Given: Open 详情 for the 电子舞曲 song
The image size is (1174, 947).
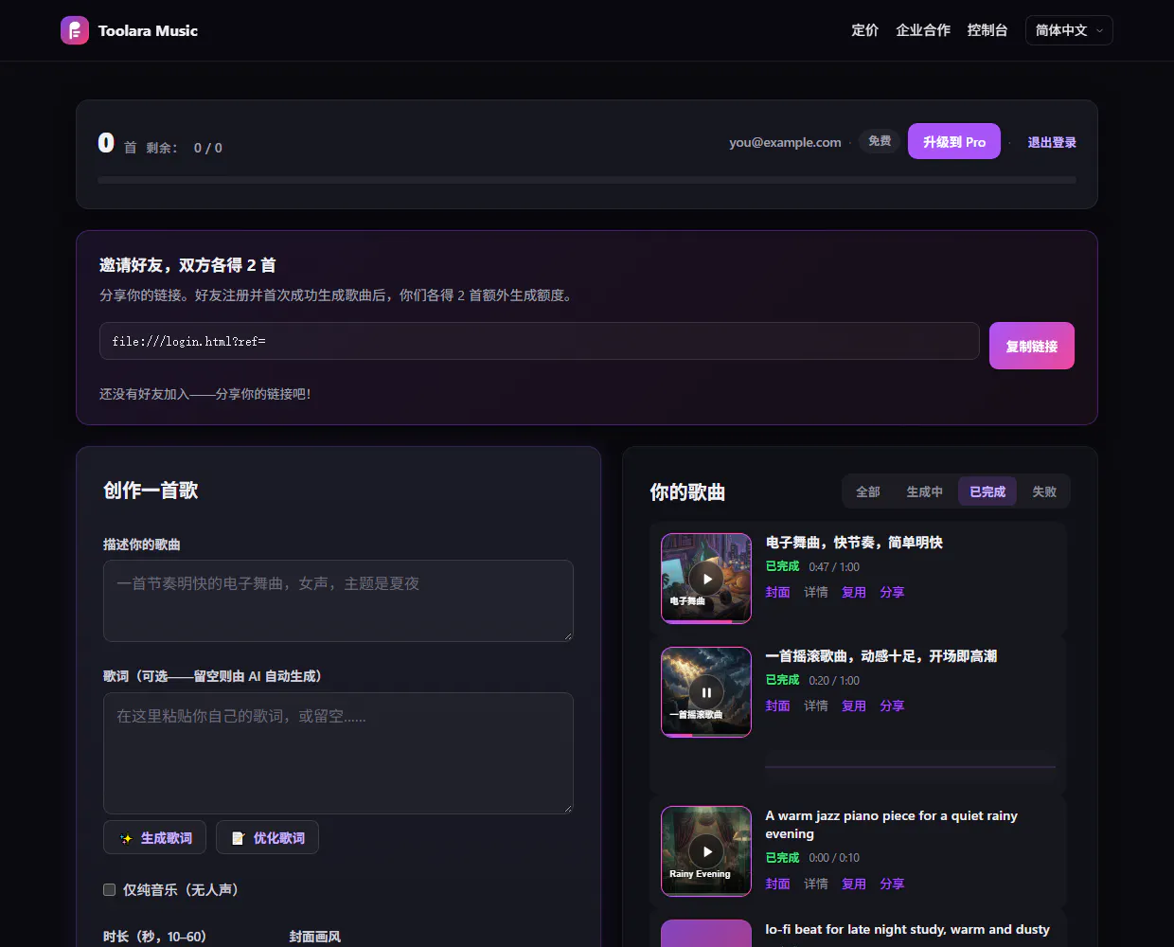Looking at the screenshot, I should coord(816,592).
